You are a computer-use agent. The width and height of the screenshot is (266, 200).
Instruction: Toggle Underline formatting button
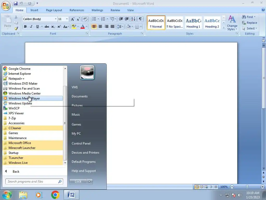point(37,27)
